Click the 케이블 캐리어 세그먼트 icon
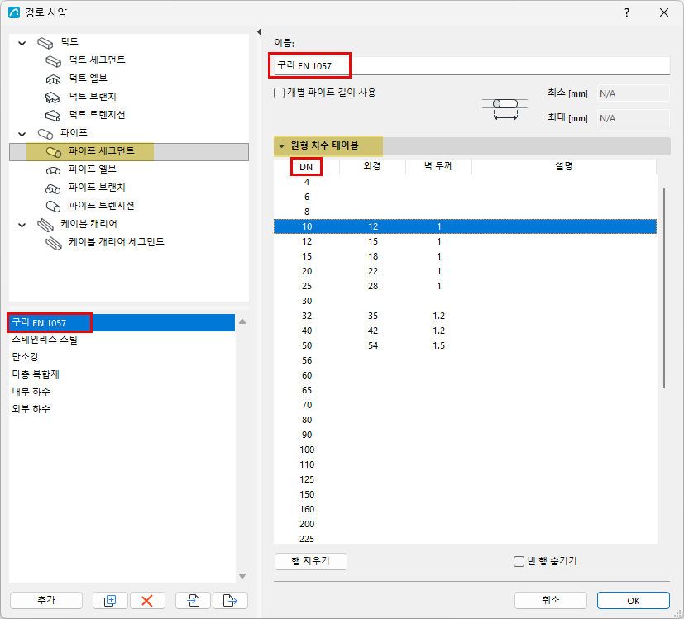 (x=54, y=243)
